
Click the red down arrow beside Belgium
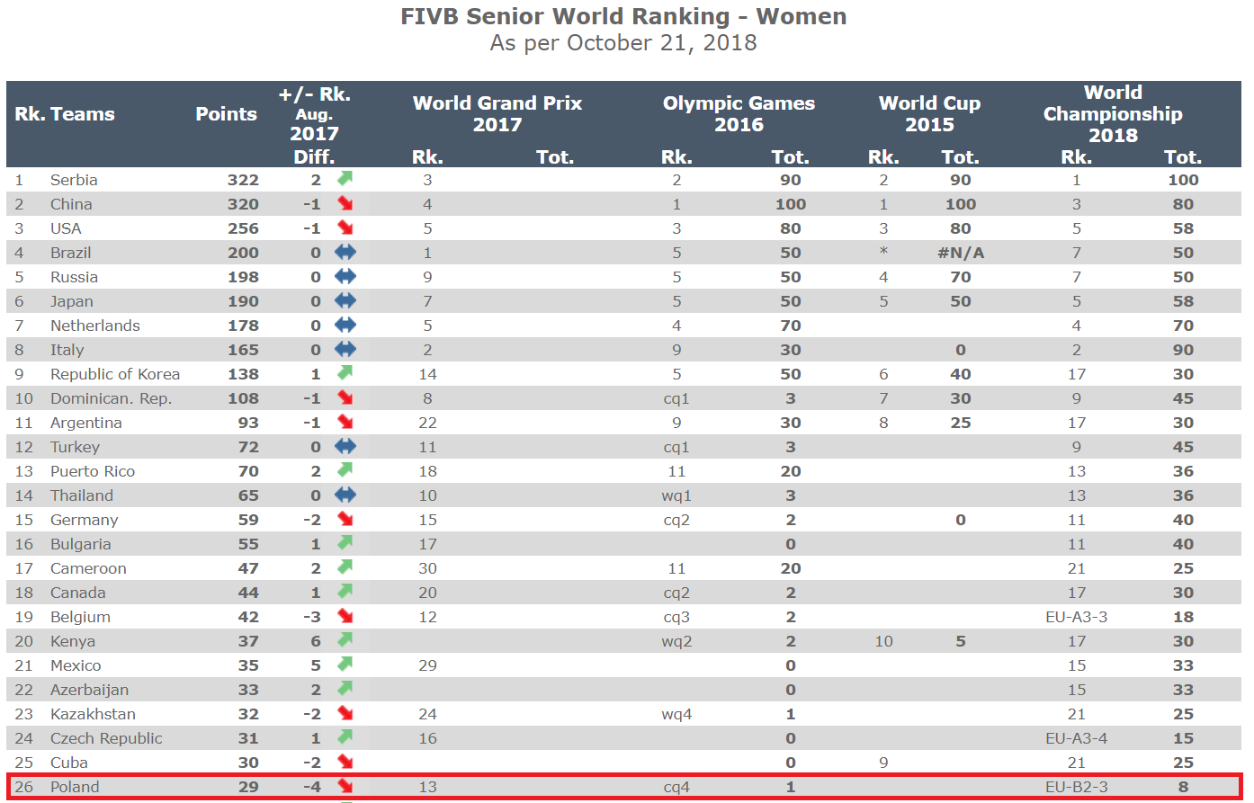[x=345, y=616]
